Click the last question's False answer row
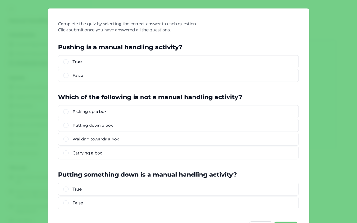 click(x=178, y=203)
